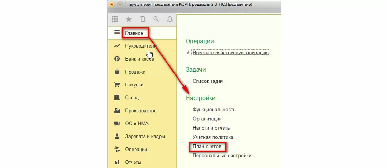The image size is (388, 168).
Task: Click the grid icon for Склад
Action: click(x=117, y=98)
